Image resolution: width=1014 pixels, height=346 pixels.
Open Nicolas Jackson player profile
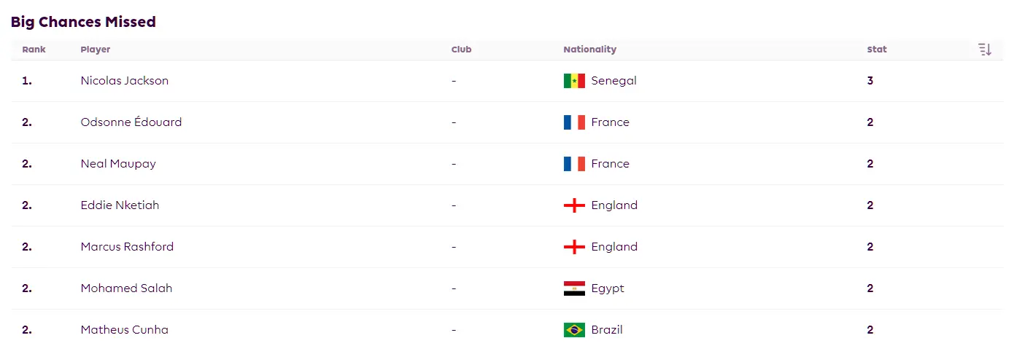(125, 81)
